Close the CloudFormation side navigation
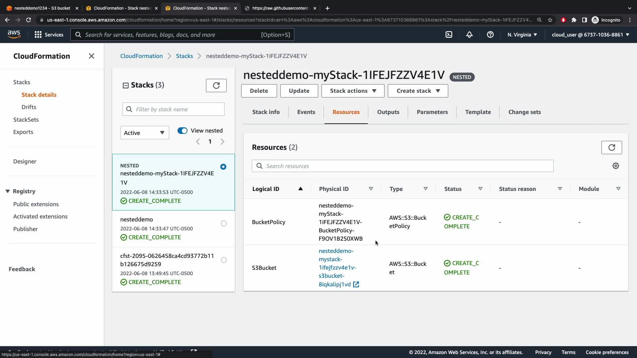The width and height of the screenshot is (637, 358). [92, 56]
